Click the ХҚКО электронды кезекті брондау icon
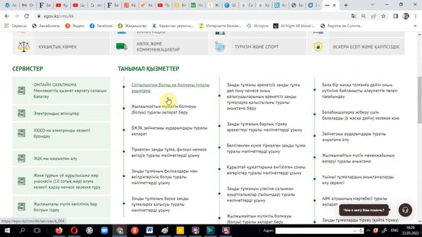The width and height of the screenshot is (422, 237). 22,133
